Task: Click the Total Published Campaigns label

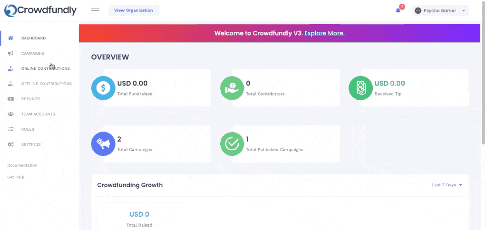Action: pos(274,150)
